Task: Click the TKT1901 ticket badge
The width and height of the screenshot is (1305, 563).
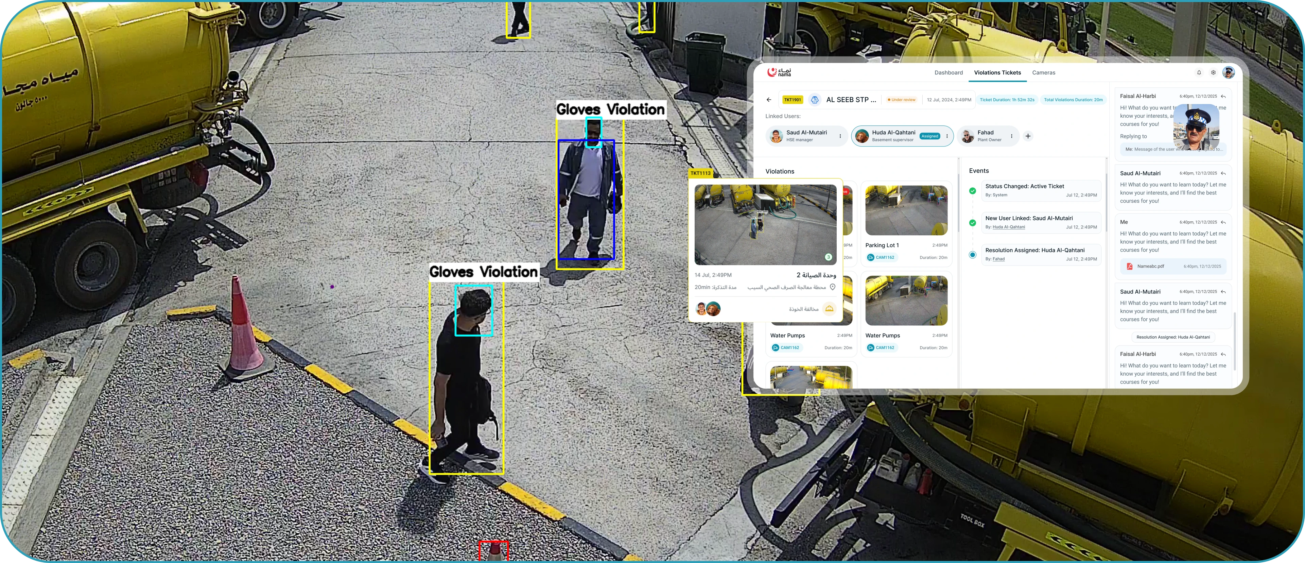Action: (792, 100)
